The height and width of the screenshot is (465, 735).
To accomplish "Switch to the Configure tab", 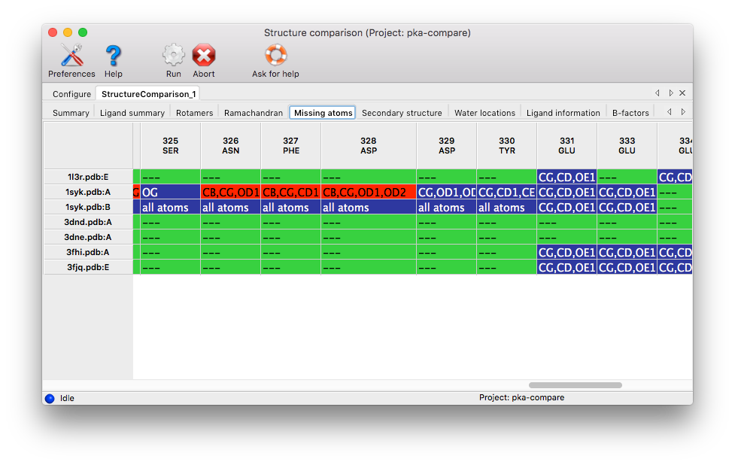I will point(71,94).
